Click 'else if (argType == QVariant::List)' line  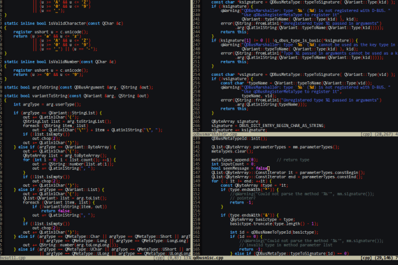pyautogui.click(x=59, y=190)
